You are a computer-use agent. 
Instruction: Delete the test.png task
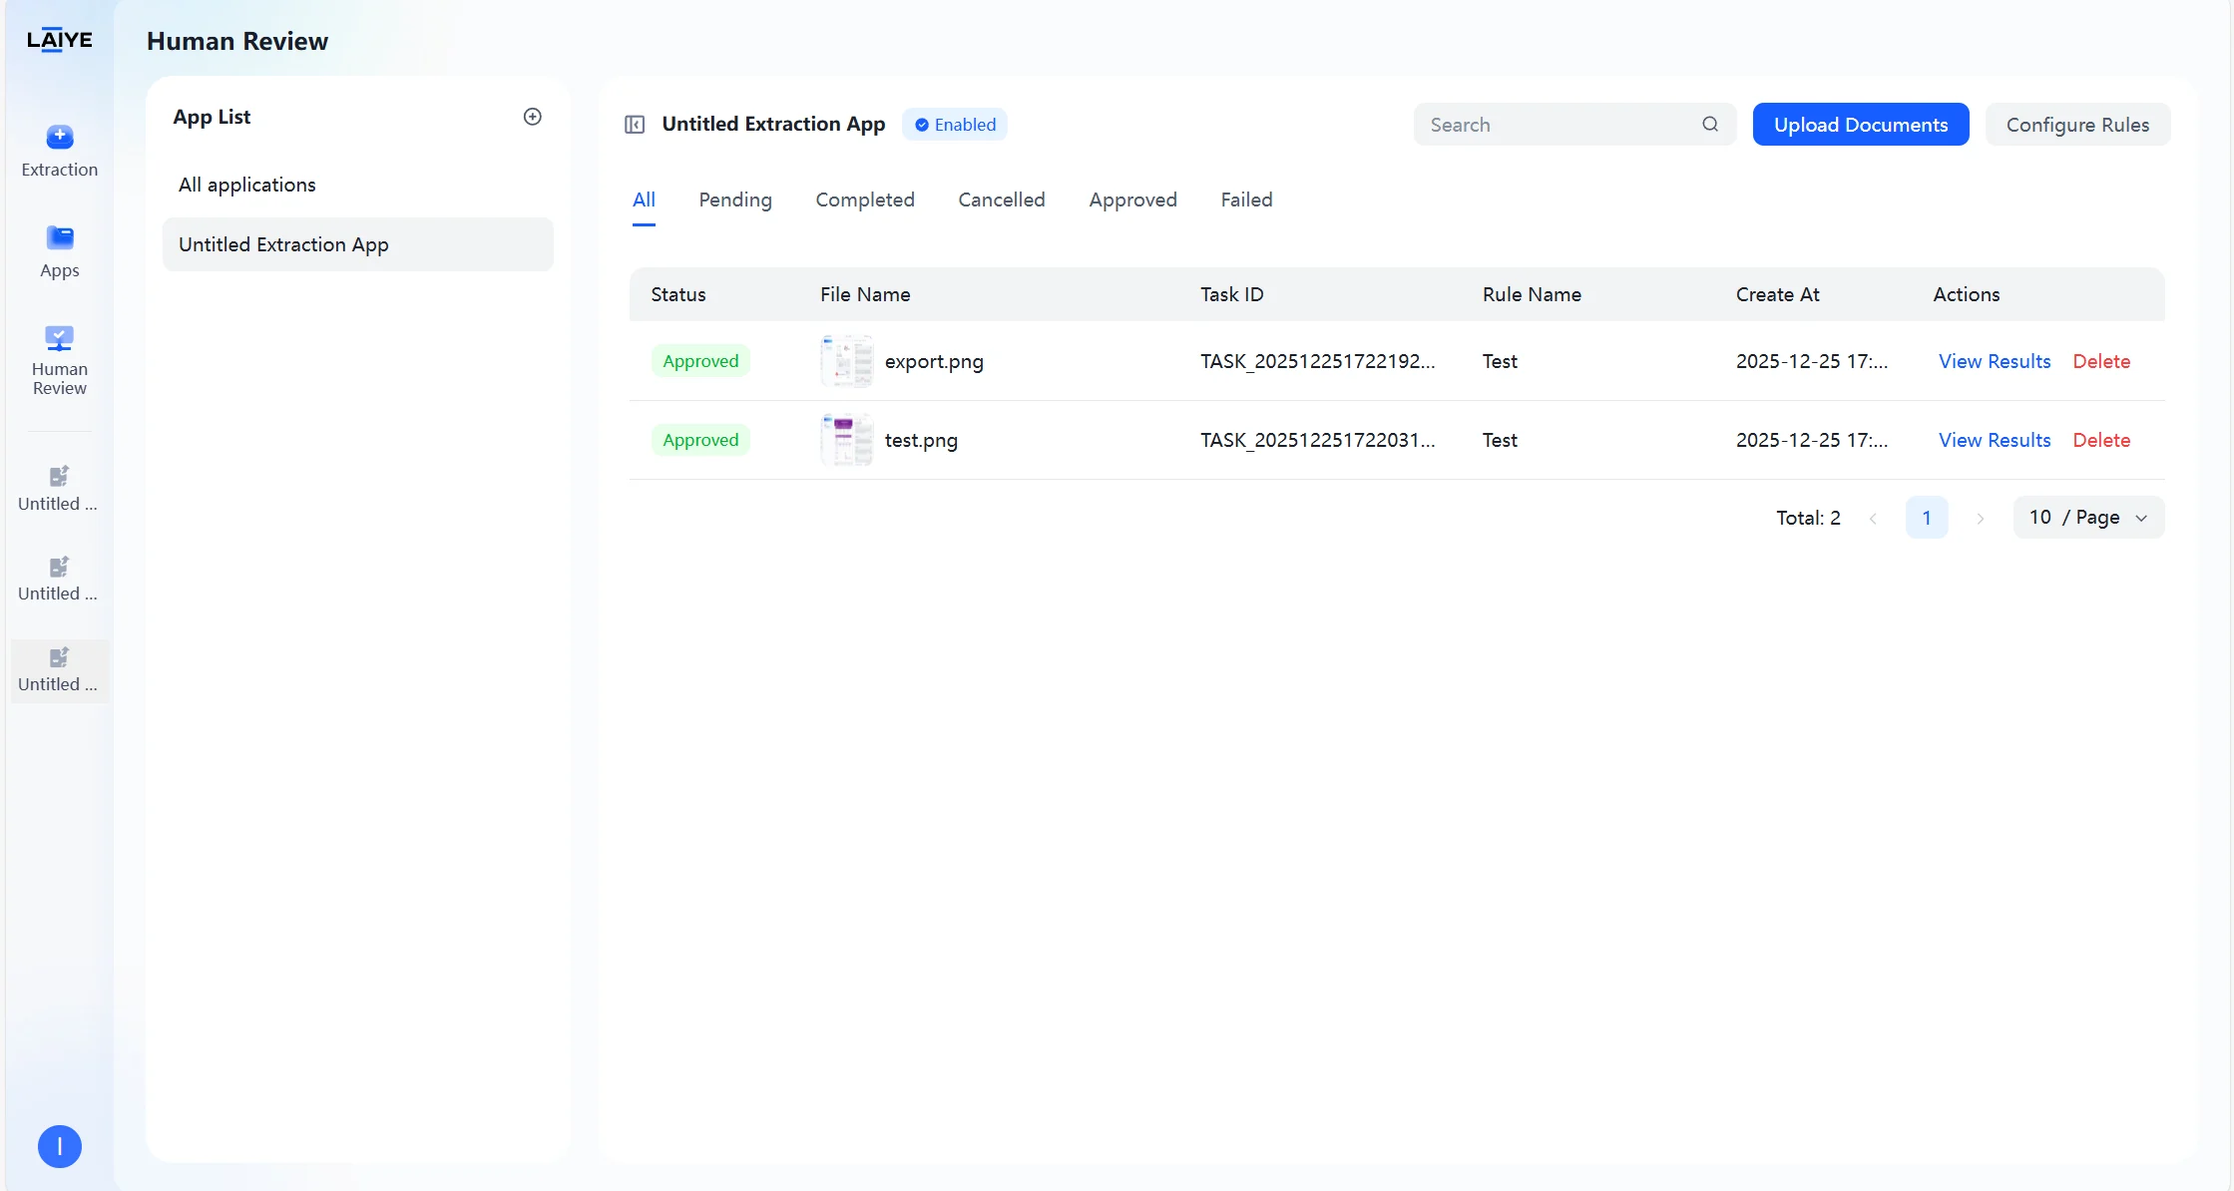(x=2101, y=440)
